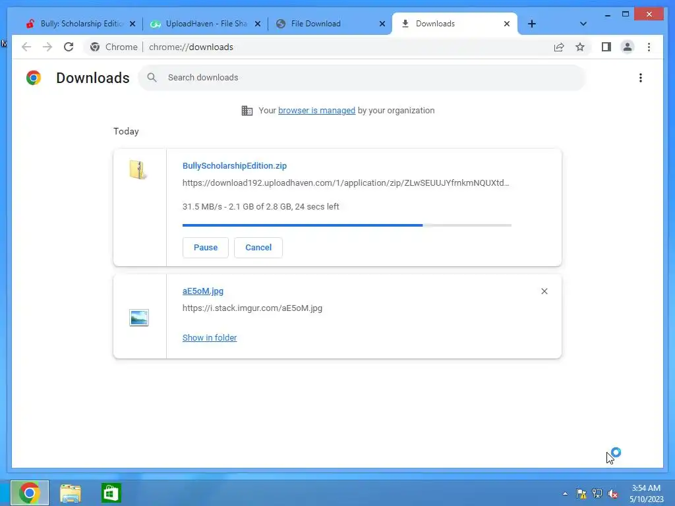Open the Store app on the taskbar
Viewport: 675px width, 506px height.
[111, 493]
